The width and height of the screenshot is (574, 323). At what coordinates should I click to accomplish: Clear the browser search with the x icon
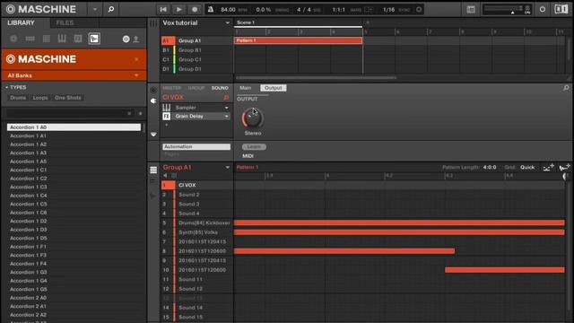click(x=129, y=114)
